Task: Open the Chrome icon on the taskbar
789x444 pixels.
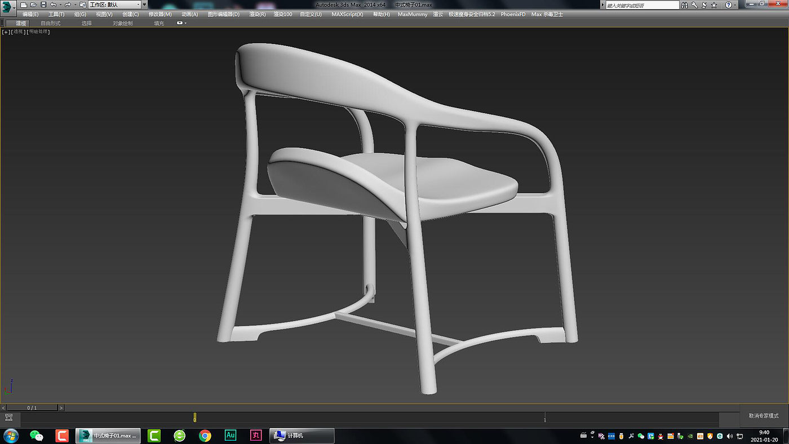Action: [205, 436]
